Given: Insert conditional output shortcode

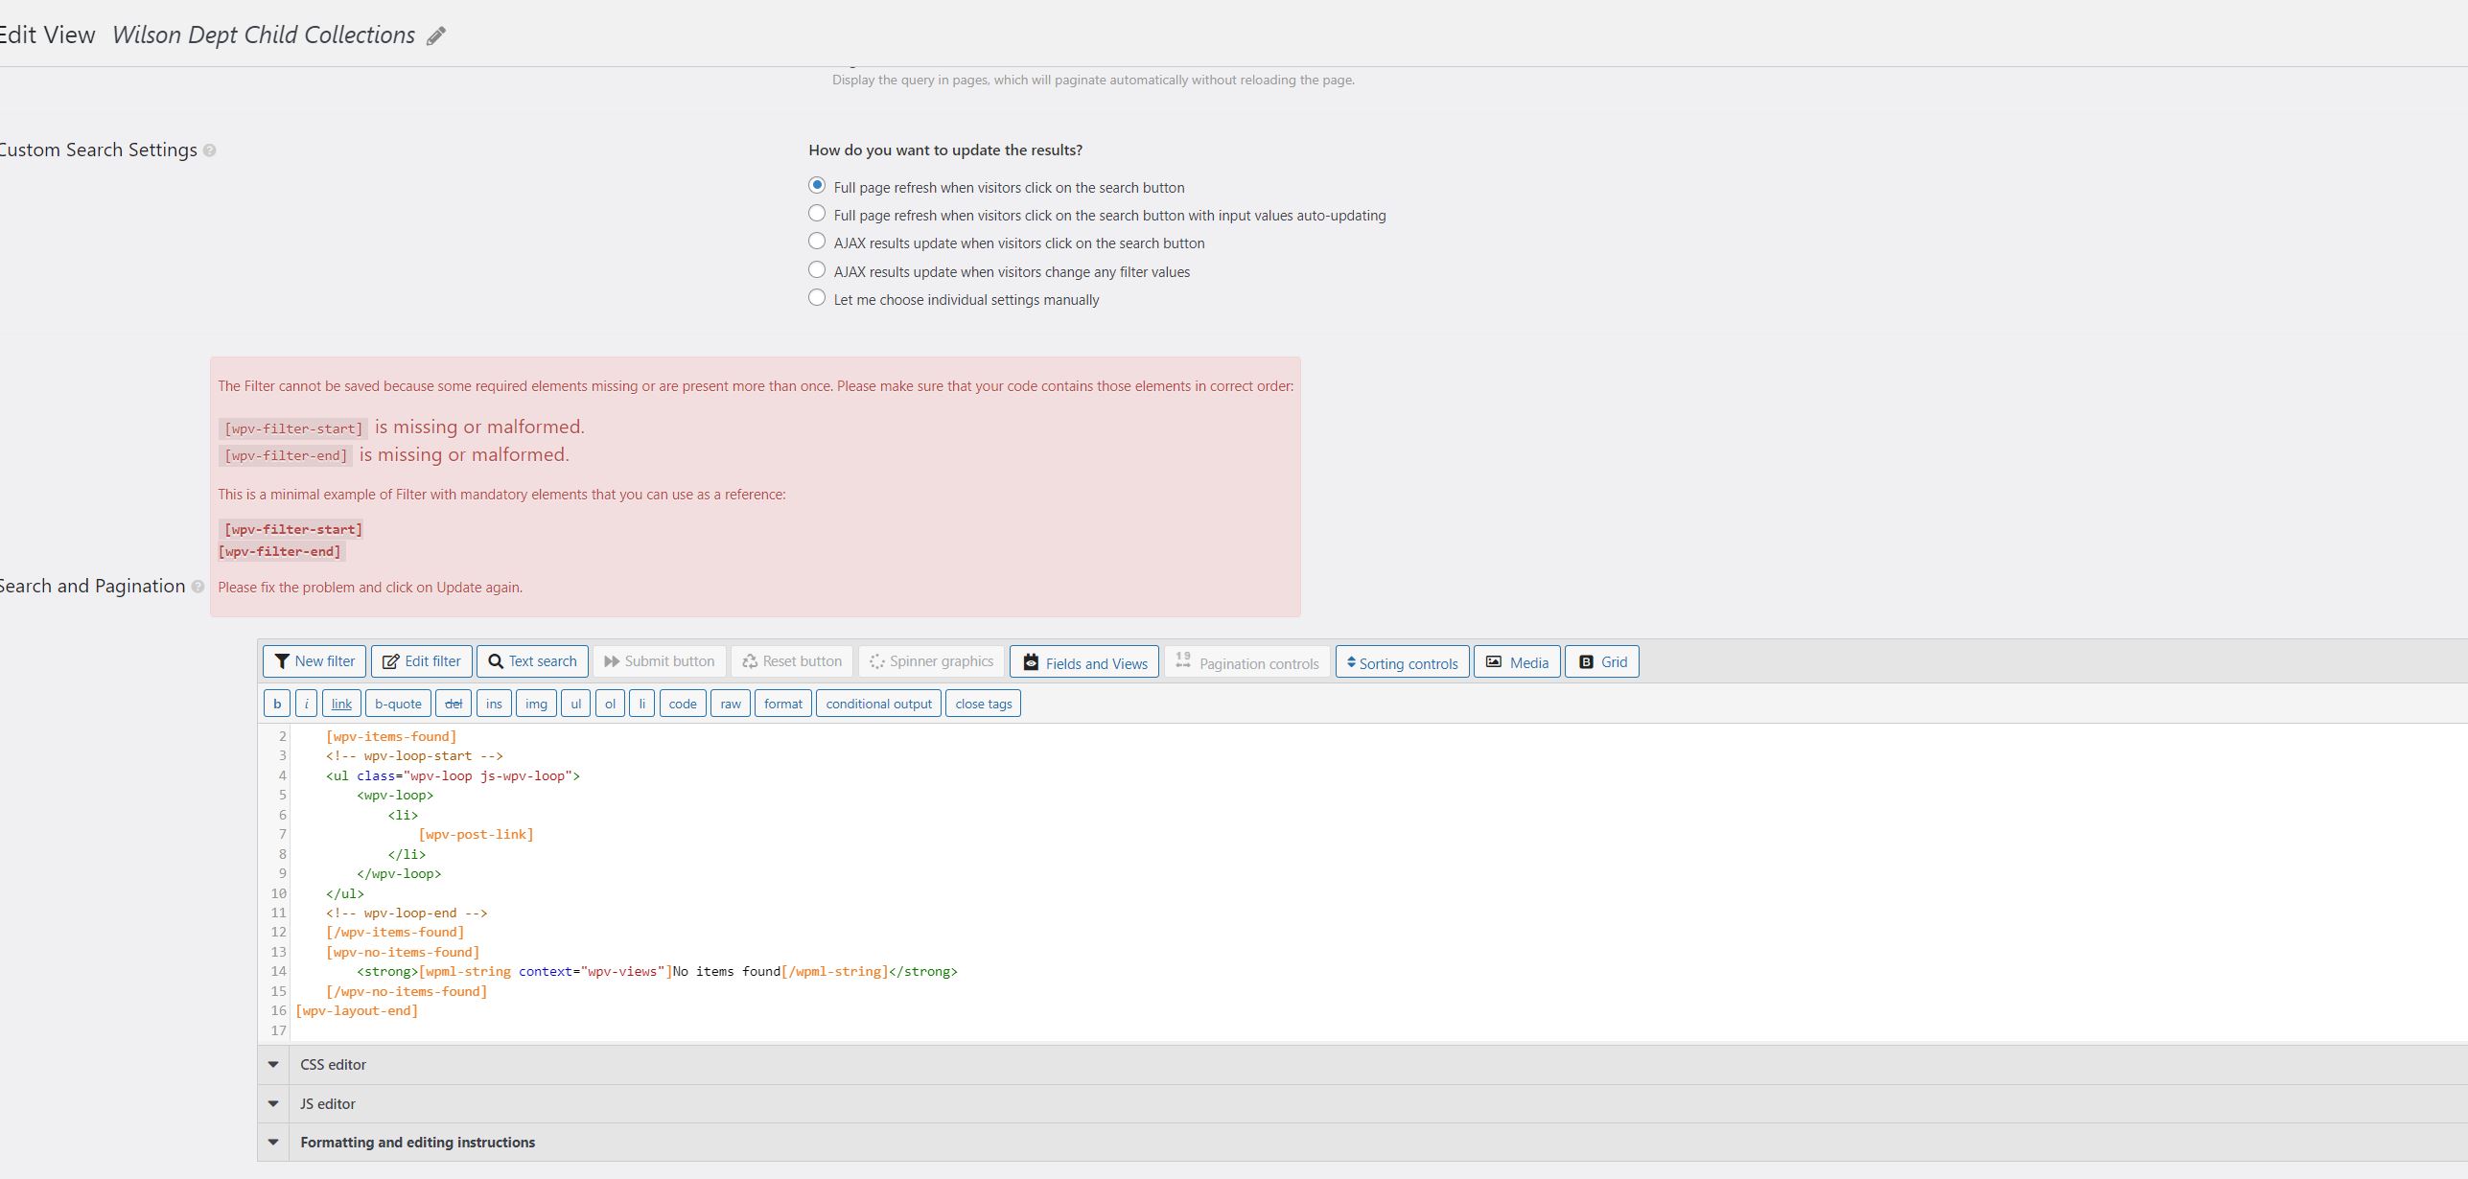Looking at the screenshot, I should [x=878, y=704].
